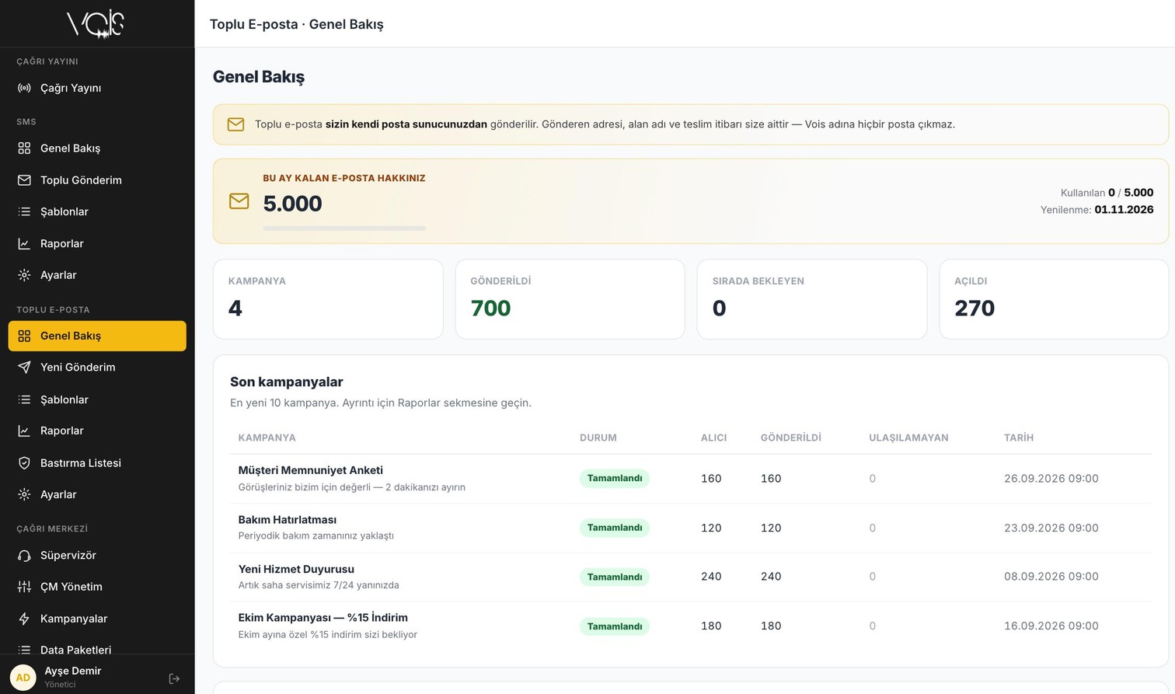Click the KAMPANYA column header in the table
Viewport: 1175px width, 694px height.
[x=267, y=438]
